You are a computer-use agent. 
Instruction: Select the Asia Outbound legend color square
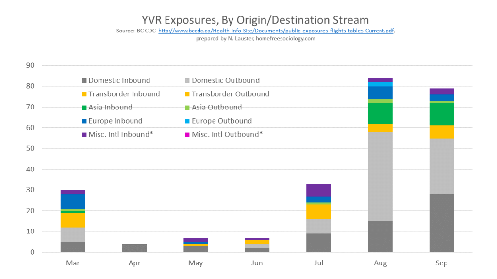[187, 108]
